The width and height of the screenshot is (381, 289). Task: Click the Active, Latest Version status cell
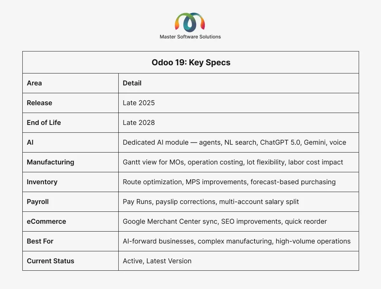(x=157, y=261)
